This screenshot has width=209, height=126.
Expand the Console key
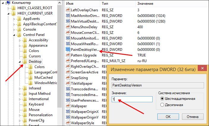(14, 30)
